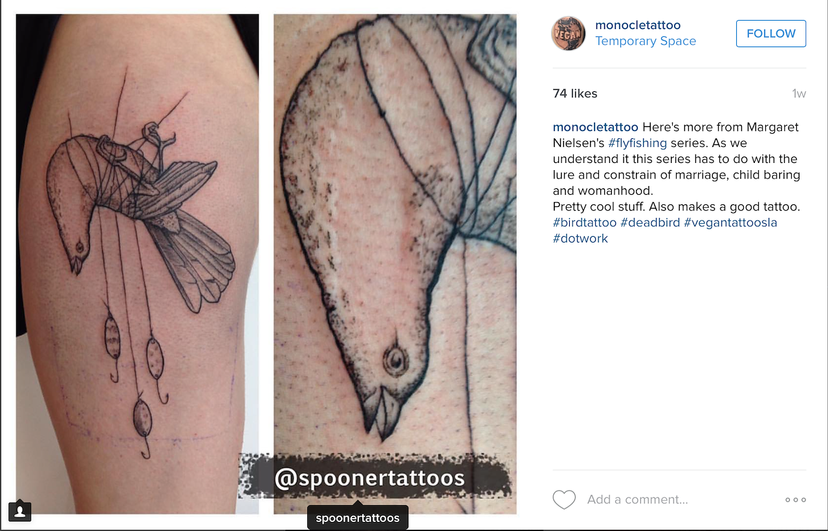This screenshot has width=828, height=531.
Task: Open the #flyfishing hashtag
Action: 637,143
